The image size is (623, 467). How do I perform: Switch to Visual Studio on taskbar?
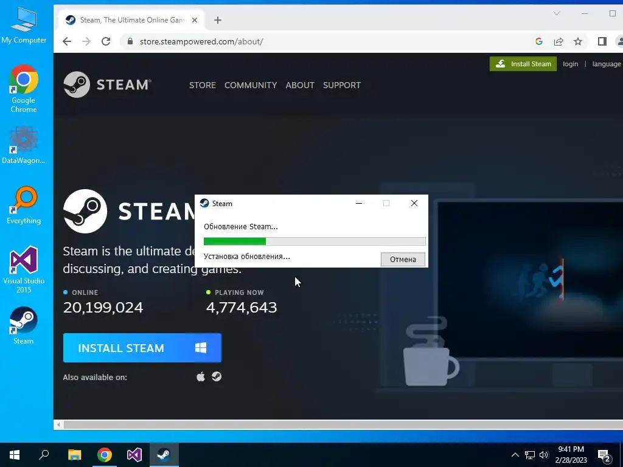click(134, 455)
